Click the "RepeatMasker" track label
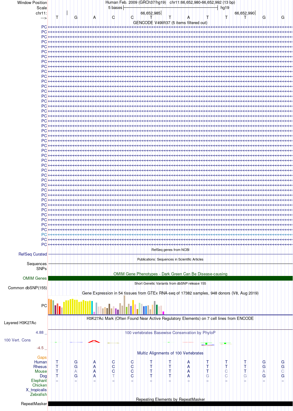Viewport: 293px width, 411px height. (34, 404)
